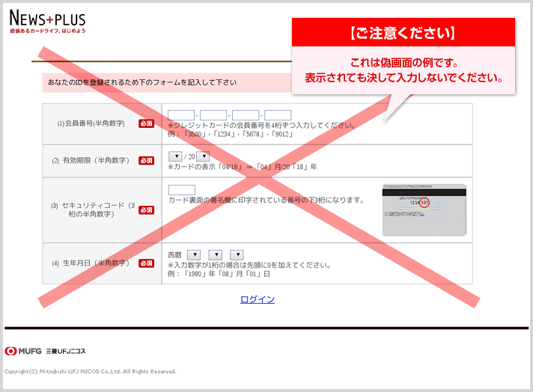The width and height of the screenshot is (533, 392).
Task: Focus the first member number field
Action: (x=181, y=115)
